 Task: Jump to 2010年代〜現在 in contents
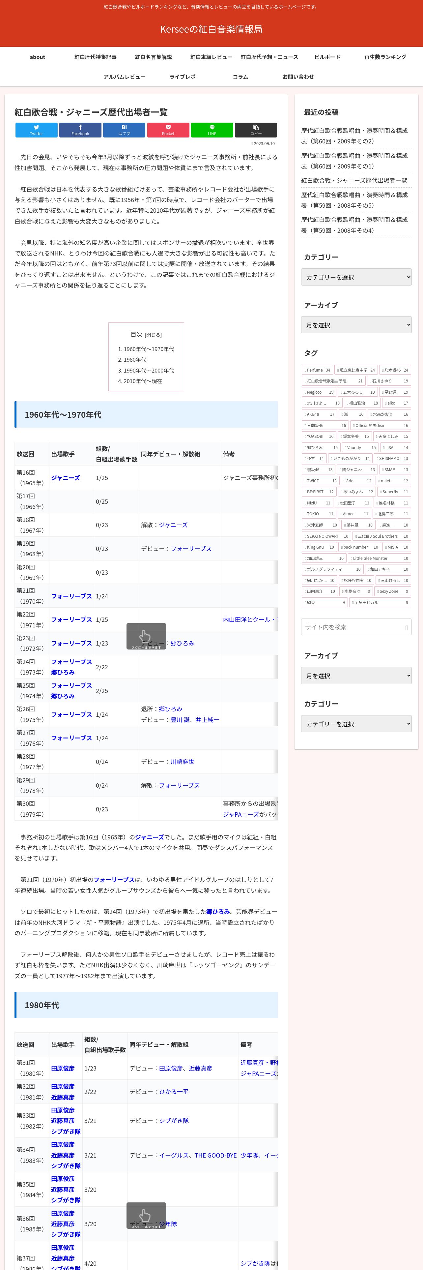(x=143, y=381)
